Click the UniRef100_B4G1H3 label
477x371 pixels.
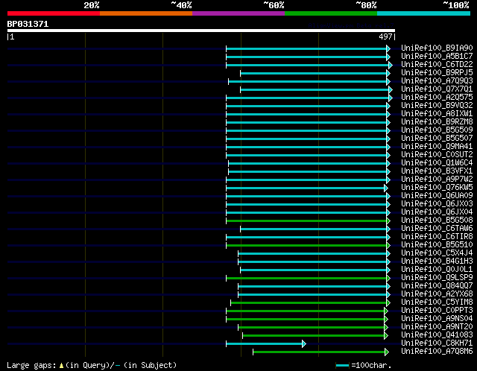(x=437, y=261)
